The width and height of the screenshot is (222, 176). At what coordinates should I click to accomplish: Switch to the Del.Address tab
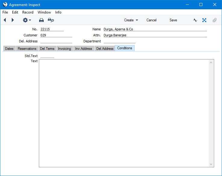pos(105,49)
